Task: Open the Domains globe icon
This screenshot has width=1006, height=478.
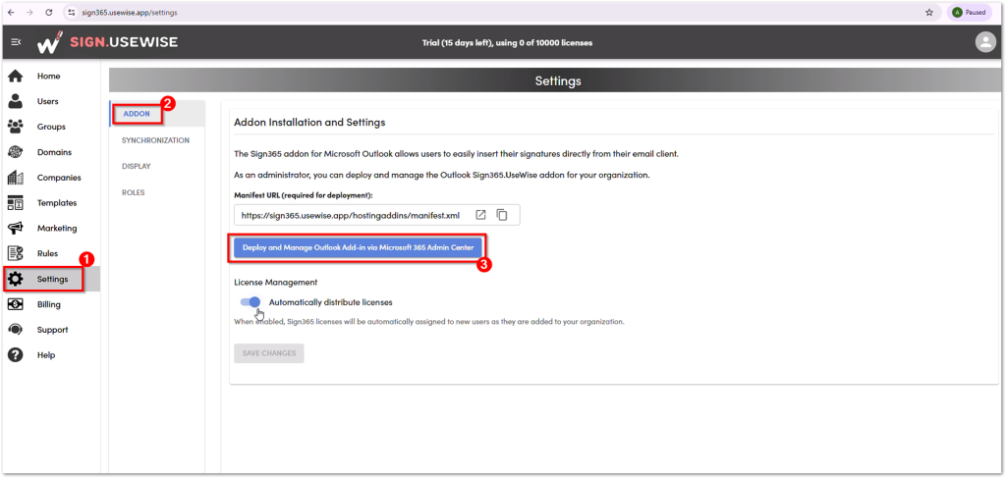Action: tap(16, 152)
